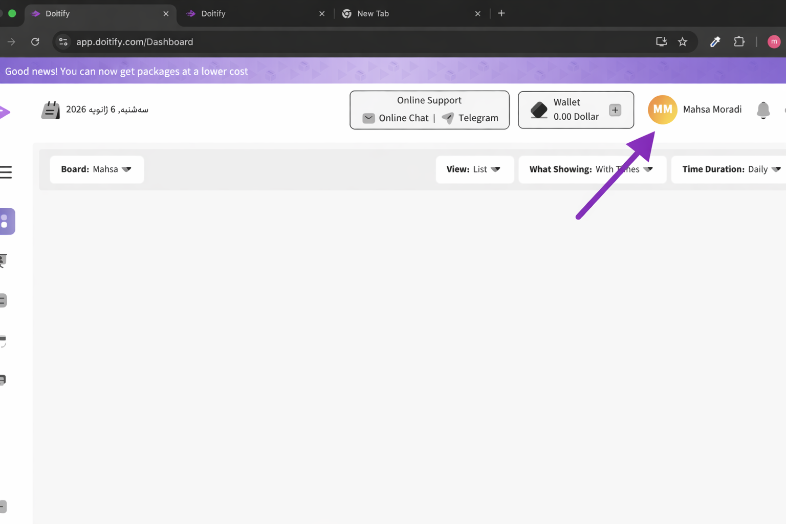The height and width of the screenshot is (524, 786).
Task: Switch to the inactive second Doitify tab
Action: click(x=256, y=14)
